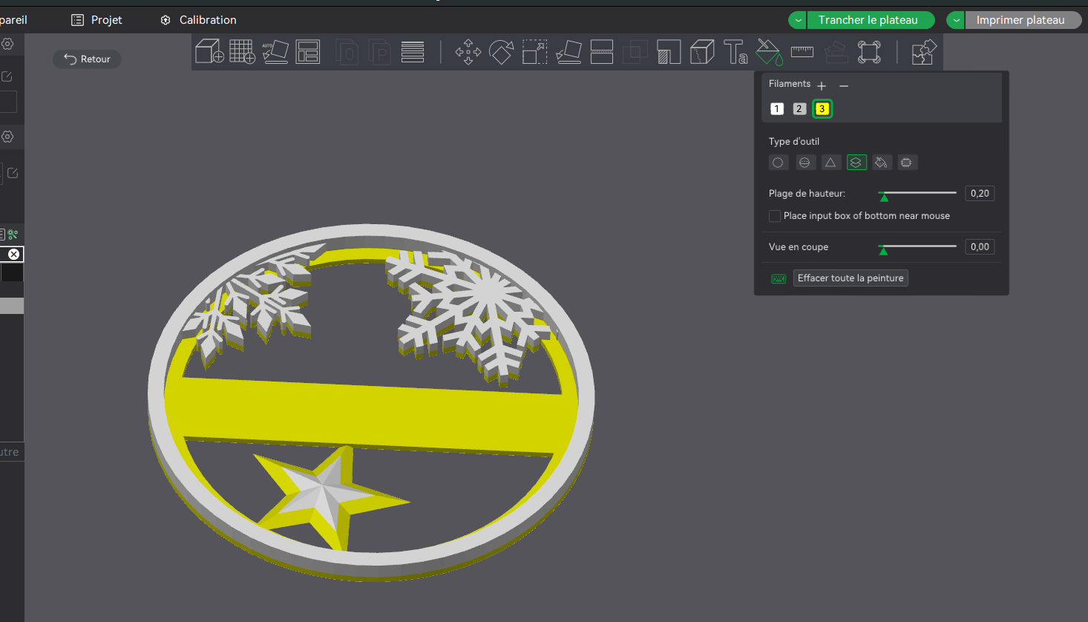Select the height range tool type
The height and width of the screenshot is (622, 1088).
pos(856,163)
